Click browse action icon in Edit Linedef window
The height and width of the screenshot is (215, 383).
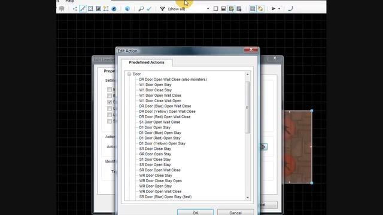click(263, 147)
